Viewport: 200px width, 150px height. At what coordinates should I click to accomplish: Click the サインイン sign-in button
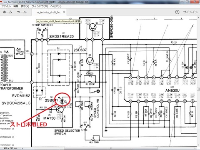point(190,12)
